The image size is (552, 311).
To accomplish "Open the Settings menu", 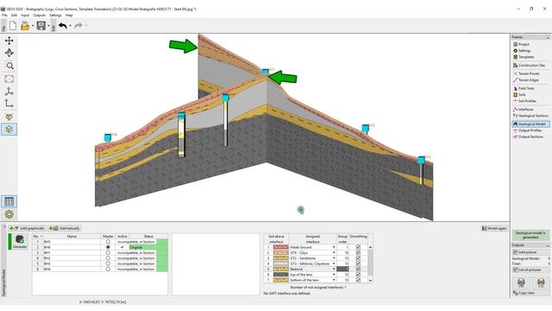I will click(x=55, y=16).
